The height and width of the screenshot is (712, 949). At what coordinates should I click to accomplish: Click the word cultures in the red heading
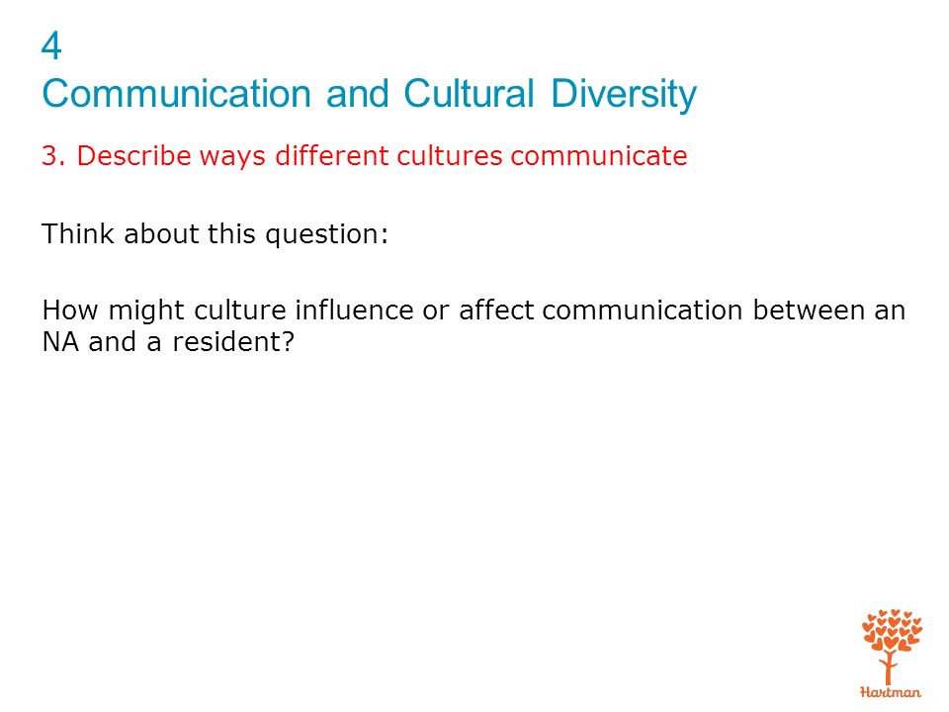(450, 155)
